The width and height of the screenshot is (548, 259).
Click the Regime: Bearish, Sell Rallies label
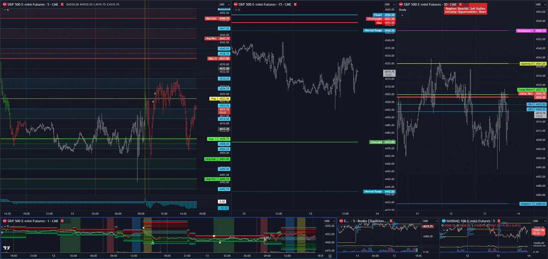coord(465,8)
